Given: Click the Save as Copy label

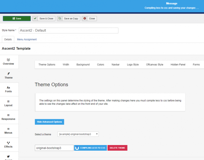Looking at the screenshot, I should pyautogui.click(x=71, y=18).
